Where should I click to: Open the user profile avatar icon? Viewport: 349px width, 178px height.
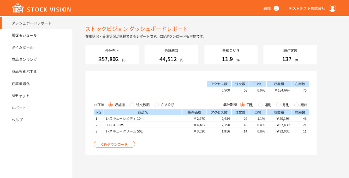pyautogui.click(x=332, y=8)
